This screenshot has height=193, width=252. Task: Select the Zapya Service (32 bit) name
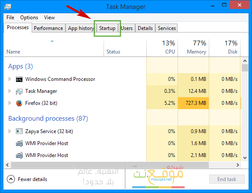[x=49, y=131]
